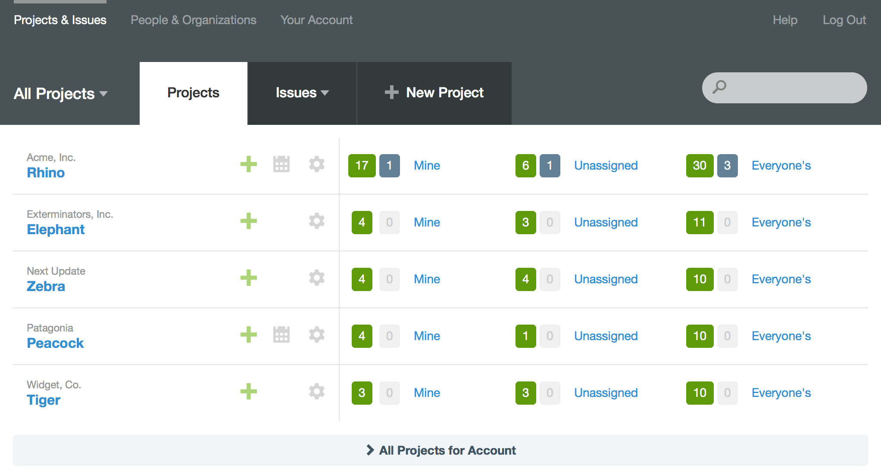This screenshot has width=881, height=474.
Task: Click Log Out in the header
Action: pyautogui.click(x=844, y=20)
